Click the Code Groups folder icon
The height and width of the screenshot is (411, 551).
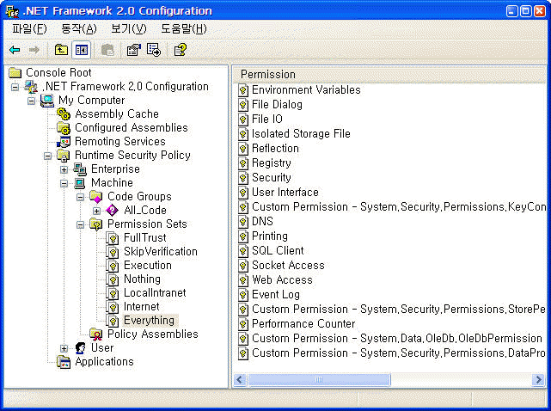point(96,197)
